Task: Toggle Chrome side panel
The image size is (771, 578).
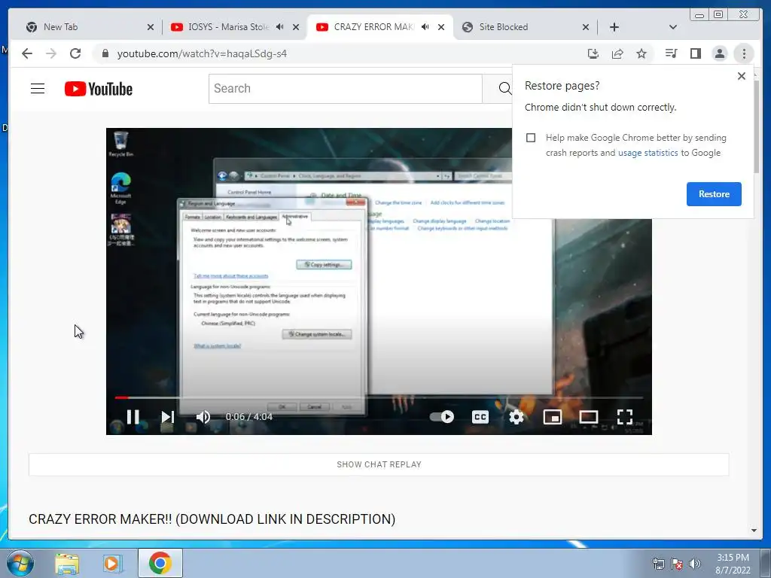Action: pyautogui.click(x=695, y=53)
